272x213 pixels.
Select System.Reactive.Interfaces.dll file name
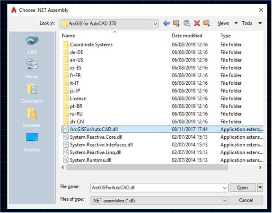click(x=101, y=145)
